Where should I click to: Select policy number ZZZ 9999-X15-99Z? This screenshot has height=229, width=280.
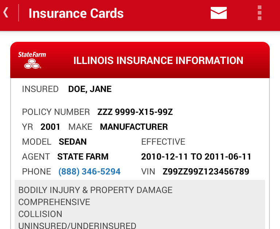point(135,112)
